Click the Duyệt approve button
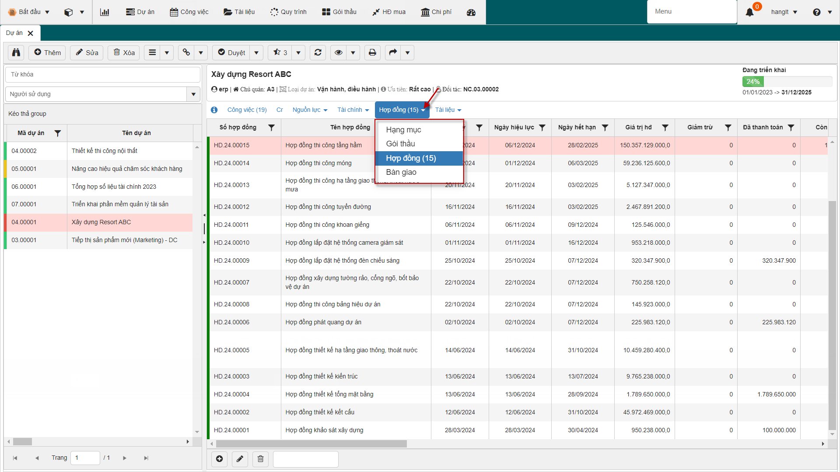Viewport: 840px width, 472px height. click(x=231, y=52)
